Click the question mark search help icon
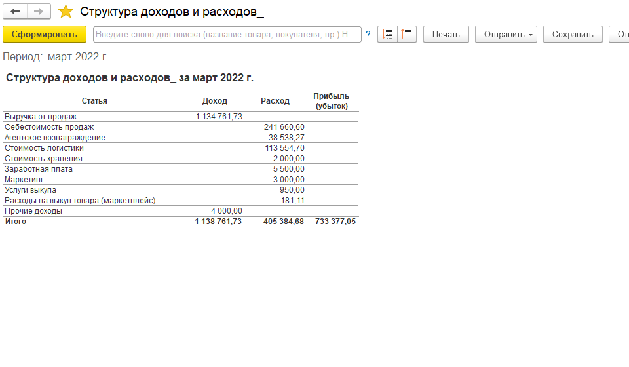Image resolution: width=629 pixels, height=367 pixels. 368,34
